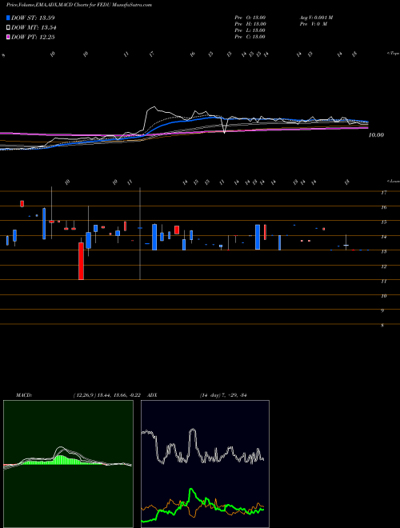Click the Pre V: 0 M value
400x528 pixels.
click(313, 24)
